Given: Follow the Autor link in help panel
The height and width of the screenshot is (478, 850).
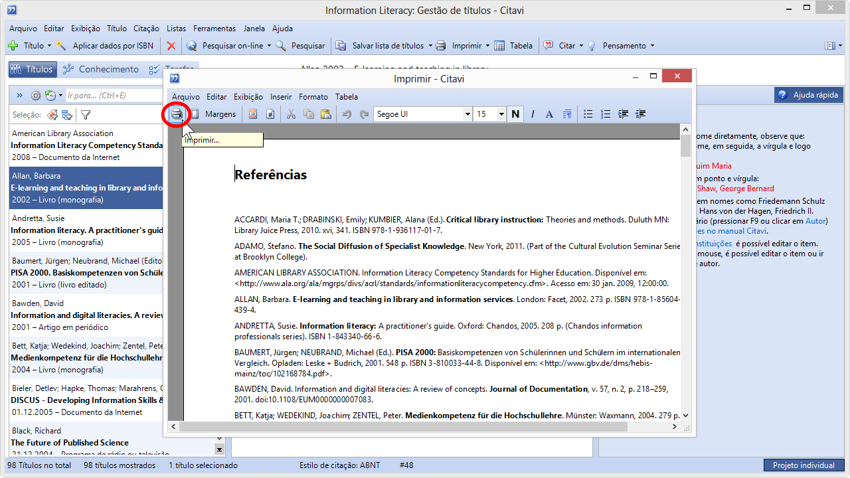Looking at the screenshot, I should (x=815, y=221).
